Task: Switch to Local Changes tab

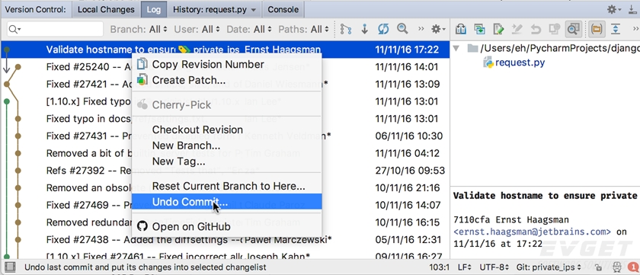Action: (106, 9)
